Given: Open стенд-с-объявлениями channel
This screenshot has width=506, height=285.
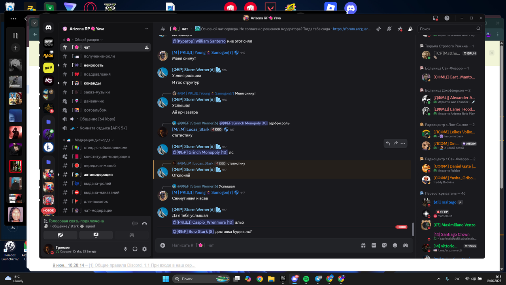Looking at the screenshot, I should tap(105, 148).
